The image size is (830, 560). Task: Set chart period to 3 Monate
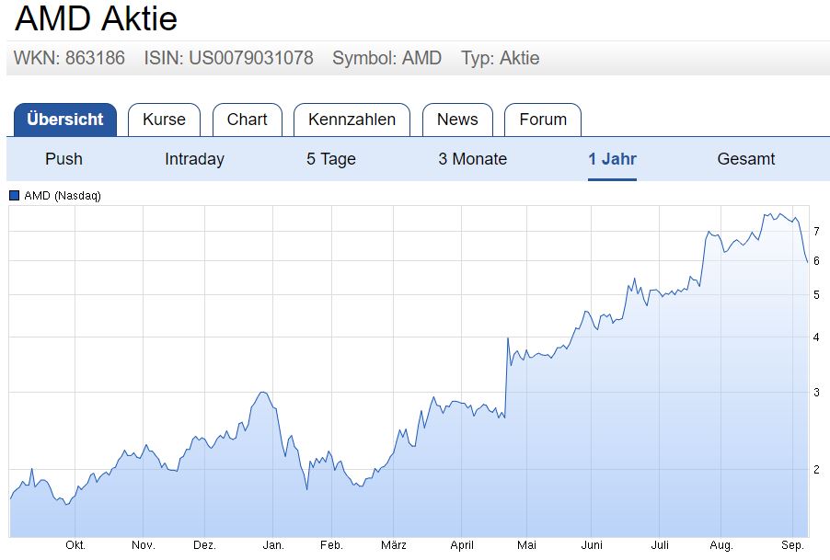(x=472, y=159)
